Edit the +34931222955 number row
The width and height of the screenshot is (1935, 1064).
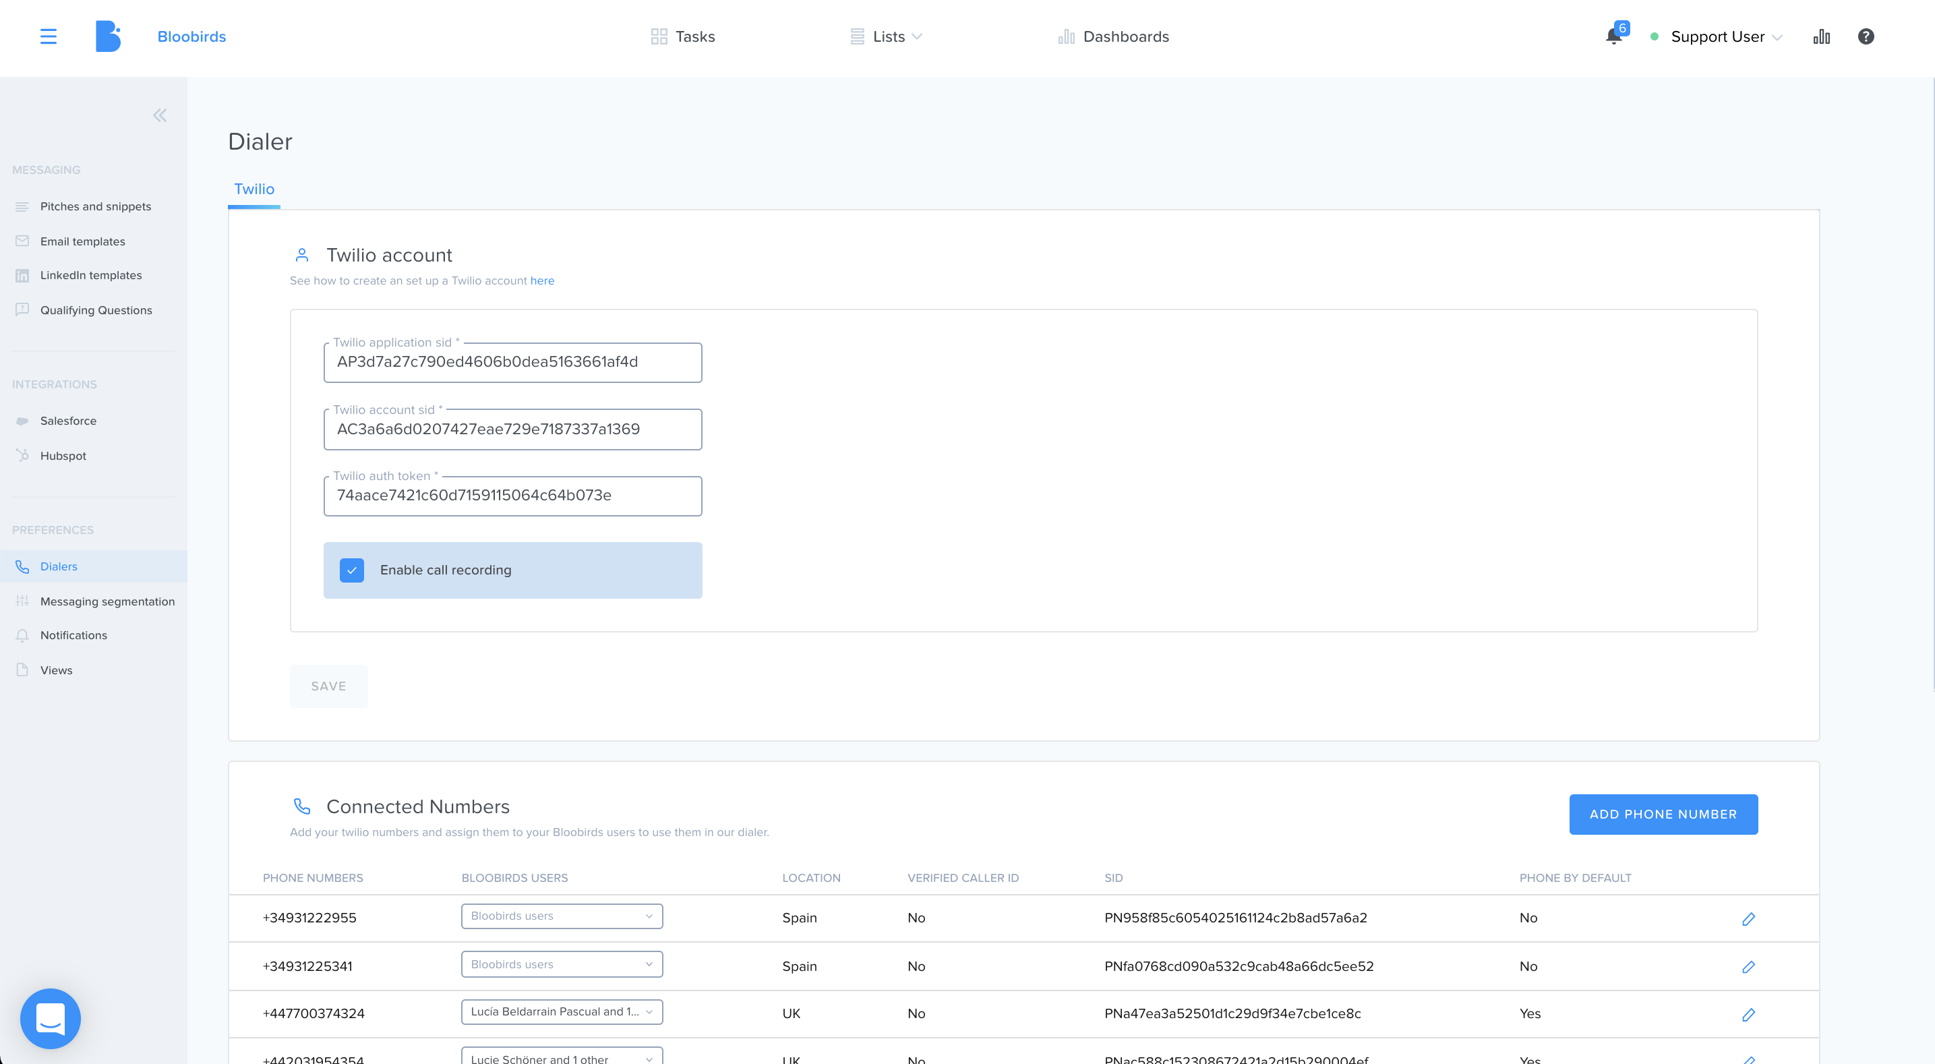click(x=1749, y=918)
